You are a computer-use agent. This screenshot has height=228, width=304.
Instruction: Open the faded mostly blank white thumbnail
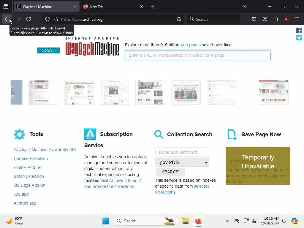221,92
